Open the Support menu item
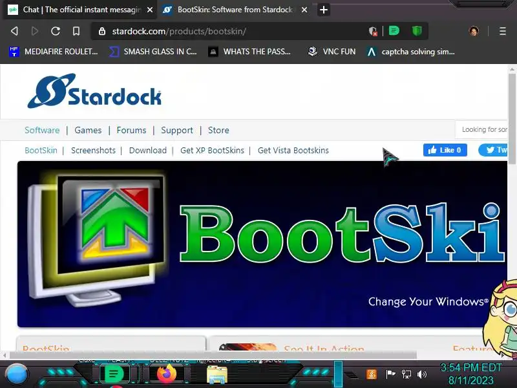517x388 pixels. click(x=177, y=130)
